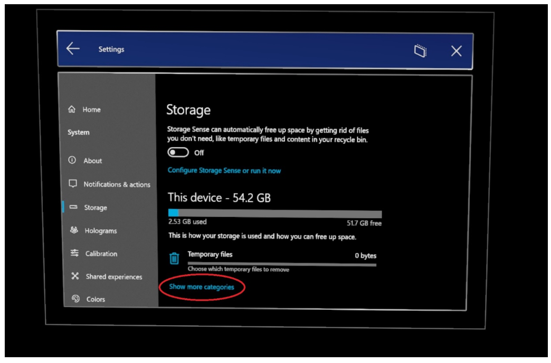Click Configure Storage Sense or run it now
The height and width of the screenshot is (363, 551).
(x=224, y=171)
